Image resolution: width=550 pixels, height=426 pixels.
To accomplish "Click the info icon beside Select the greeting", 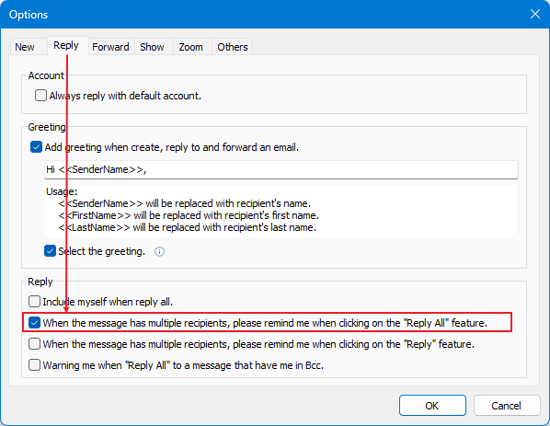I will tap(159, 251).
